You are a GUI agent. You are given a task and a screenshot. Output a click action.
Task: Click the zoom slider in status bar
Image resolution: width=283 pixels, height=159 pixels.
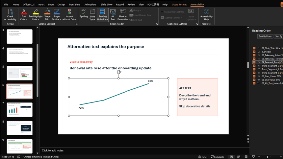(267, 157)
